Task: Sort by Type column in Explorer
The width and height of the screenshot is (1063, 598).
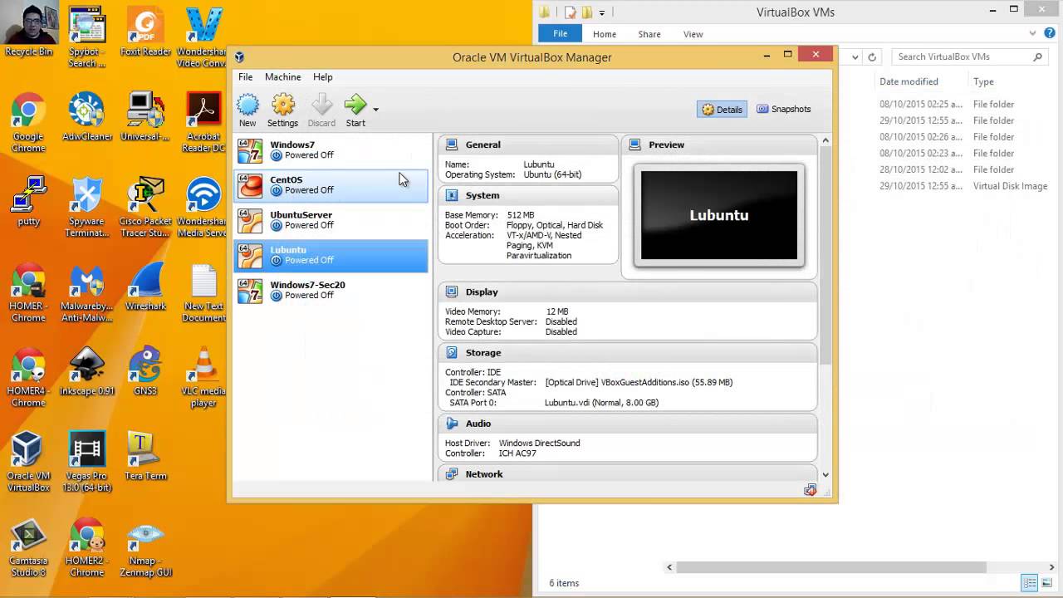Action: [983, 81]
